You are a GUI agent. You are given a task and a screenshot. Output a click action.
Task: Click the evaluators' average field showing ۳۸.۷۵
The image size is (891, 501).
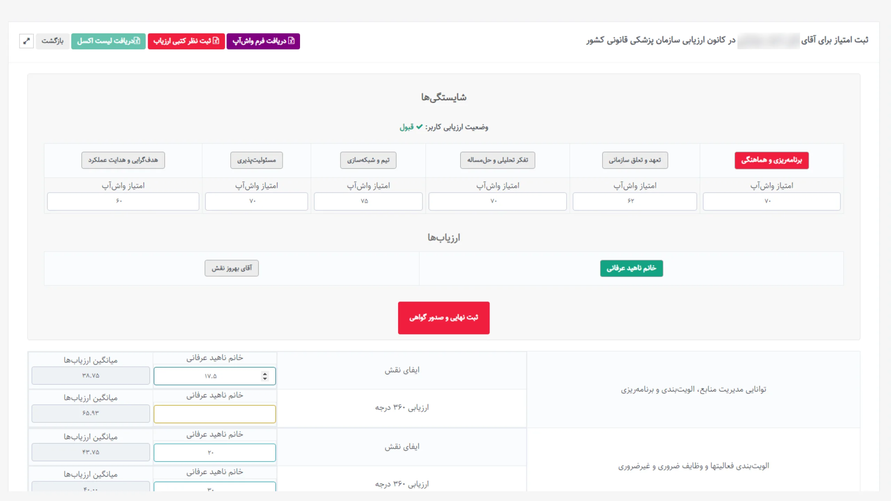pos(90,376)
